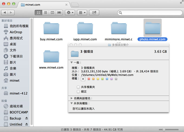Apply the orange label color
184x132 pixels.
(x=93, y=79)
